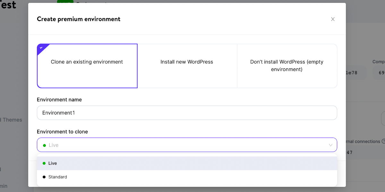Screen dimensions: 385x192
Task: Click the green status dot in dropdown field
Action: tap(44, 145)
